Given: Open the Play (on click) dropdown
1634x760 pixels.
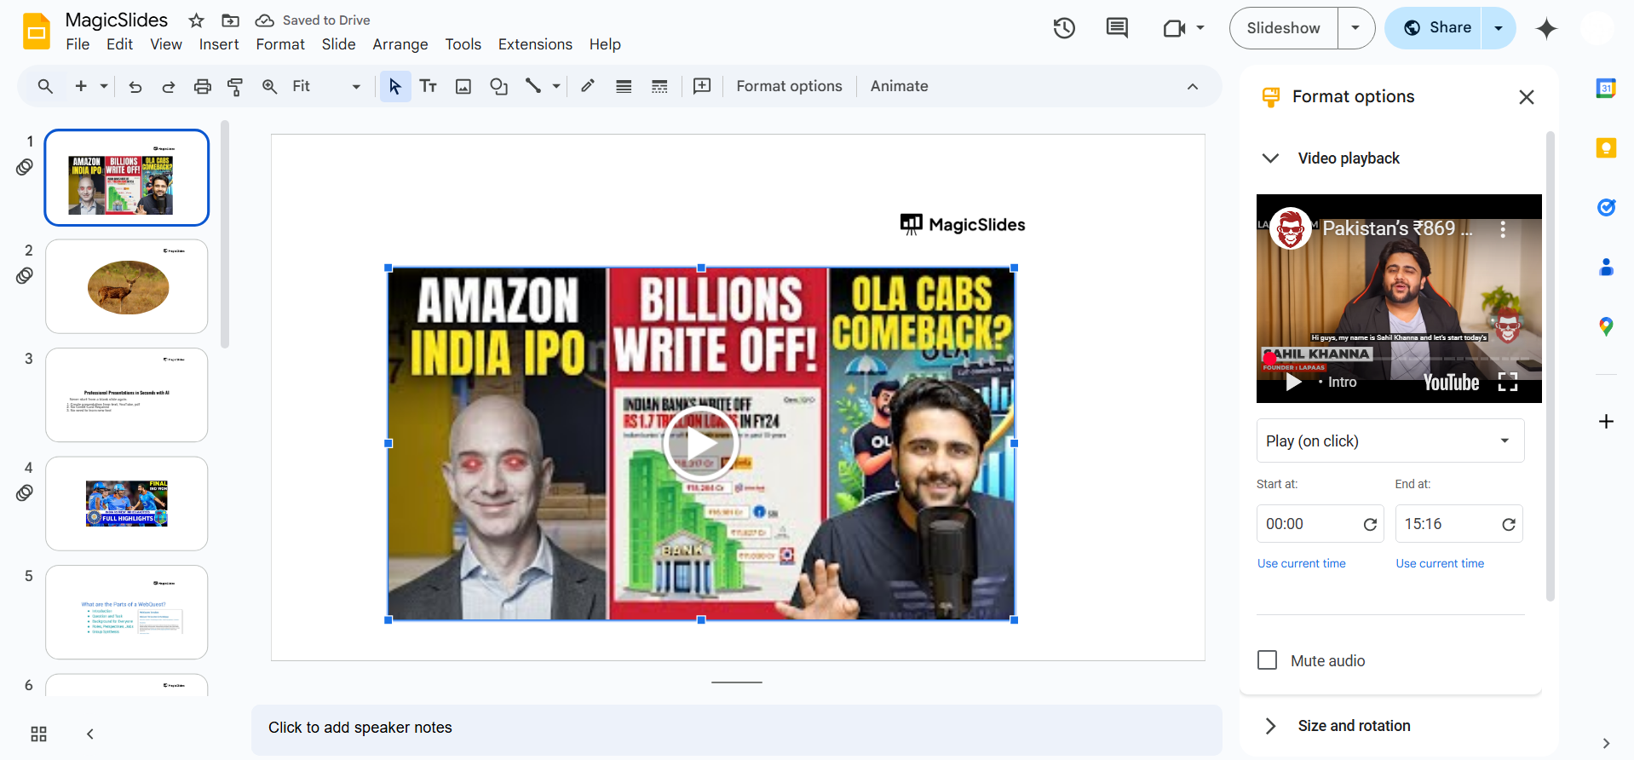Looking at the screenshot, I should point(1389,440).
